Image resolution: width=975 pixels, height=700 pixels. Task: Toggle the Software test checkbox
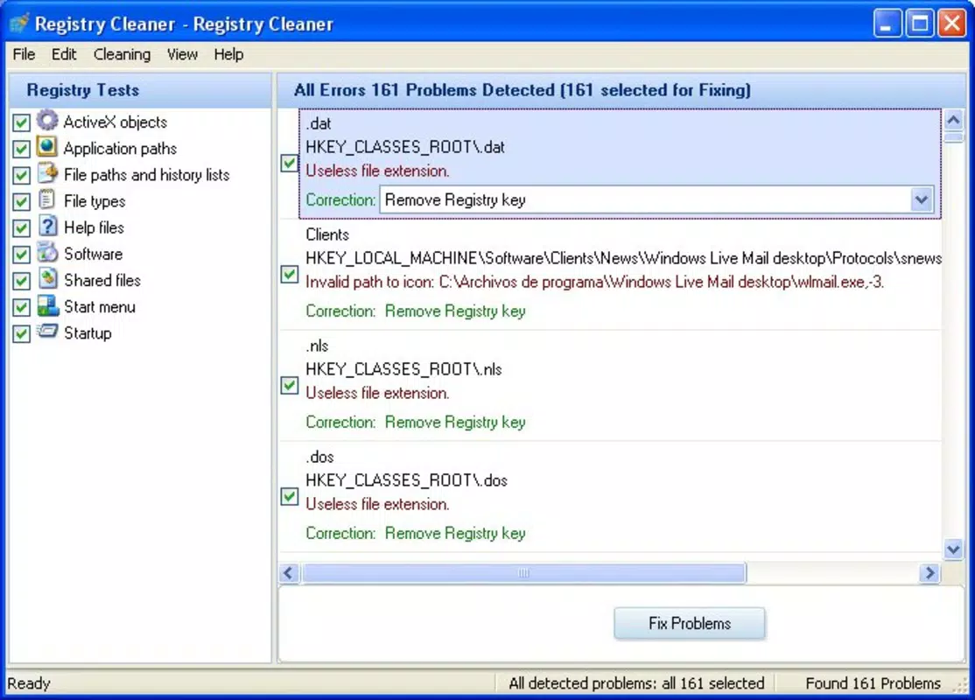click(21, 255)
